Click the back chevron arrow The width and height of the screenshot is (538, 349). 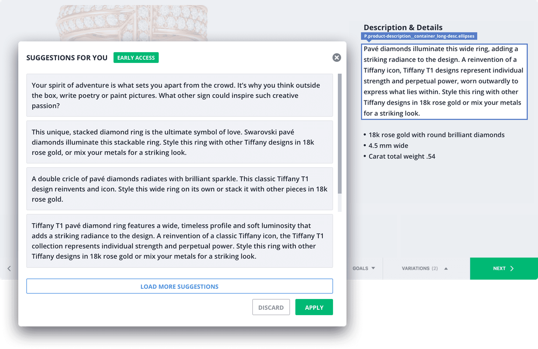[9, 268]
